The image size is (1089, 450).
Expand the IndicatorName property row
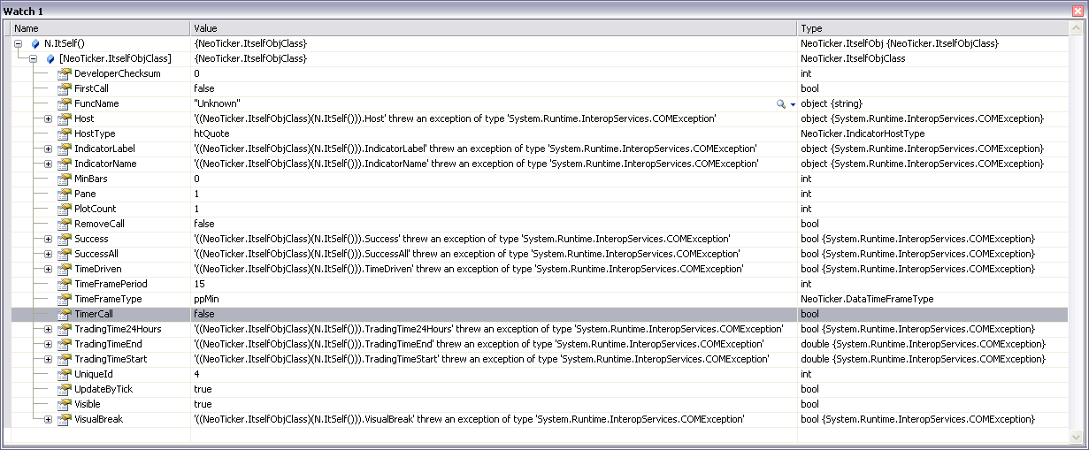point(49,164)
